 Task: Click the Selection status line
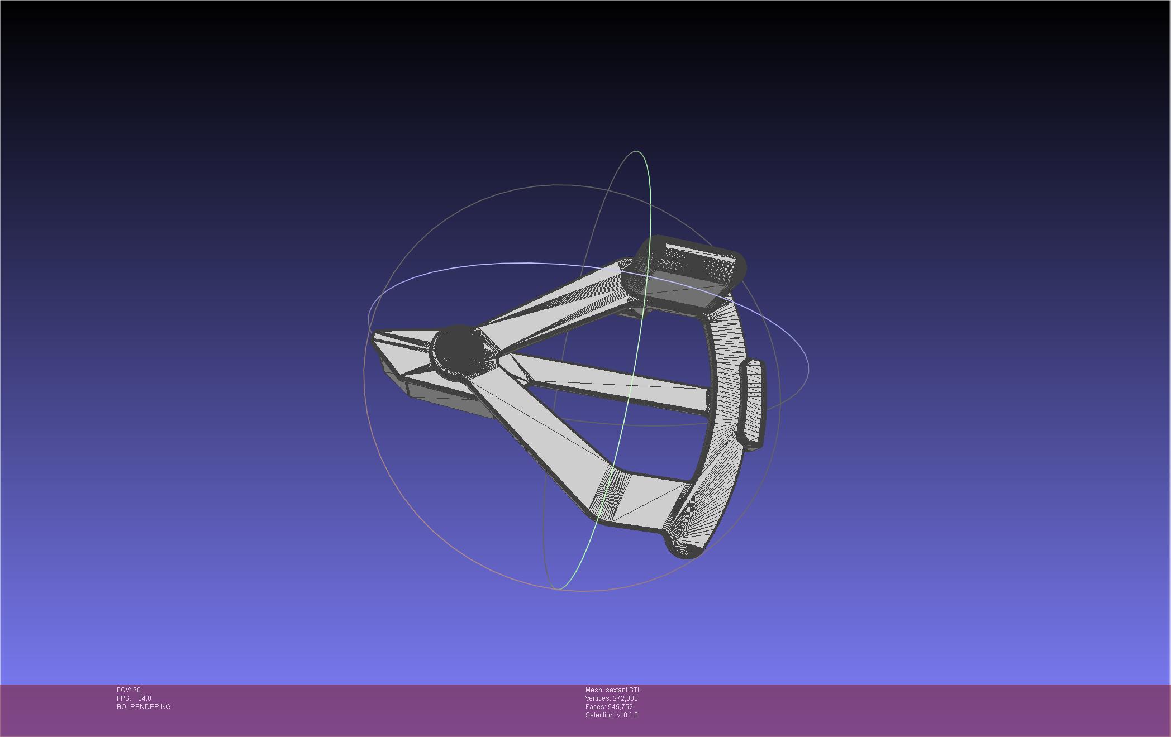coord(611,715)
